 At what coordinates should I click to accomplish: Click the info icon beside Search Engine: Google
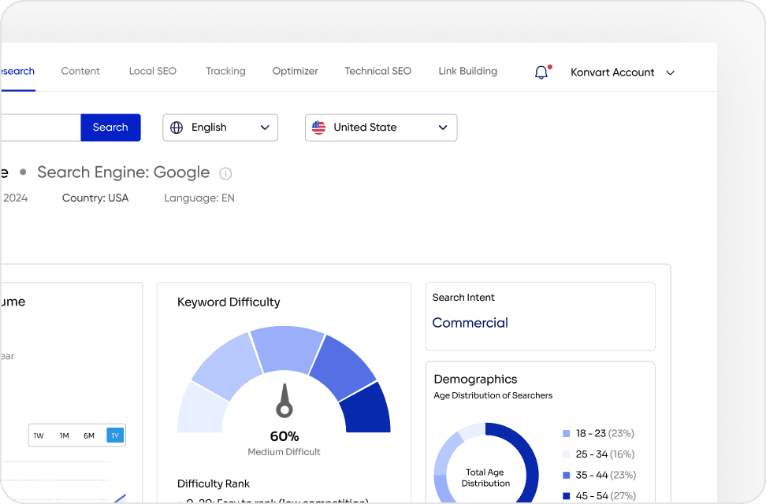225,173
